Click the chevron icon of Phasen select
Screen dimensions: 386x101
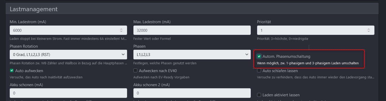[x=247, y=55]
